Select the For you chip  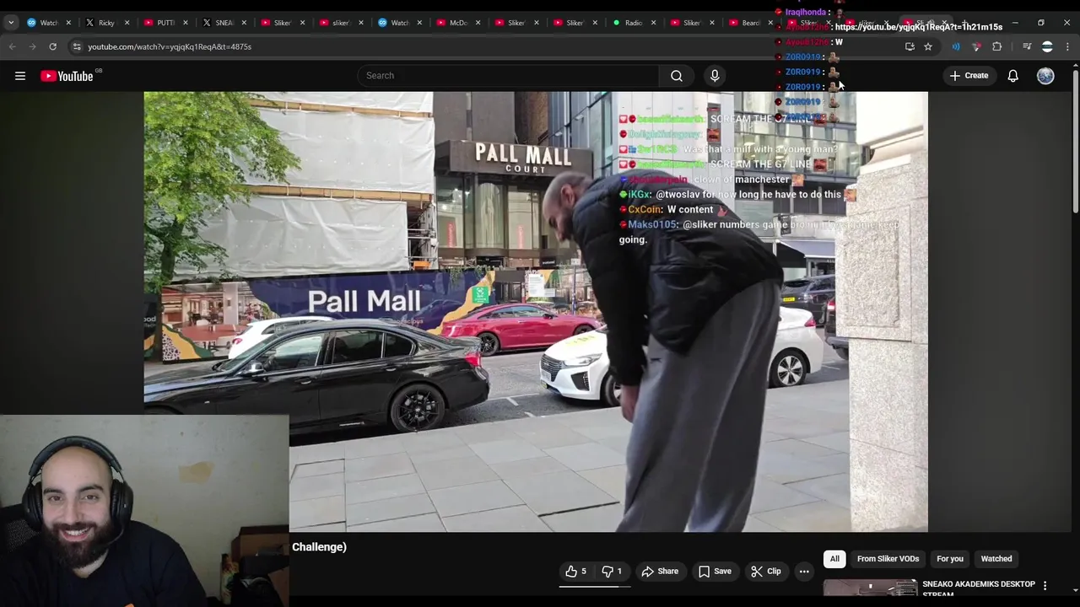[949, 559]
